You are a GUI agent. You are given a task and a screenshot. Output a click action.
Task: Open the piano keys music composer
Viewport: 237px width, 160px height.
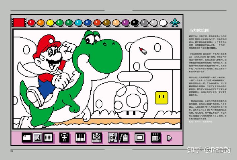click(x=80, y=138)
